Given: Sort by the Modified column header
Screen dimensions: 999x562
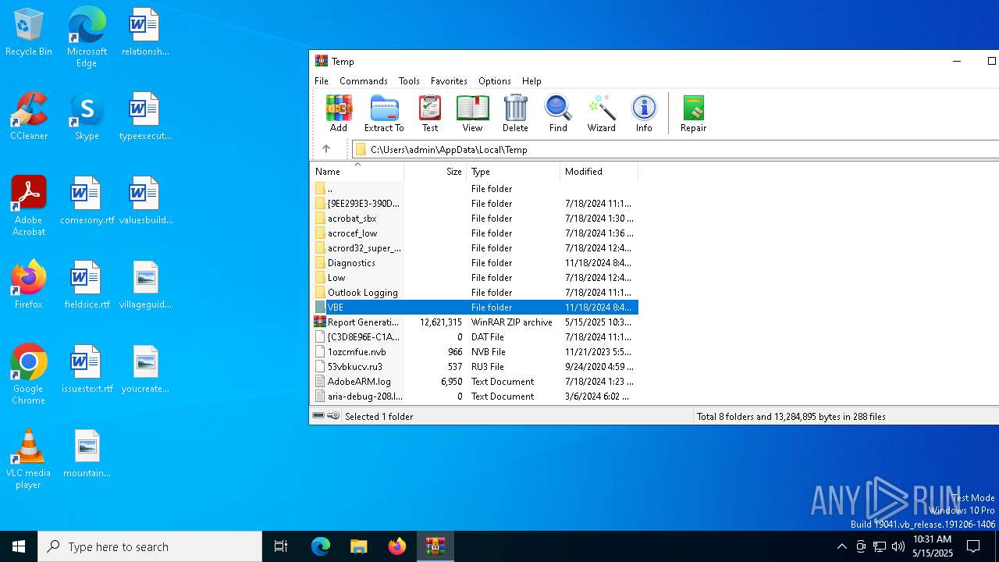Looking at the screenshot, I should coord(599,172).
